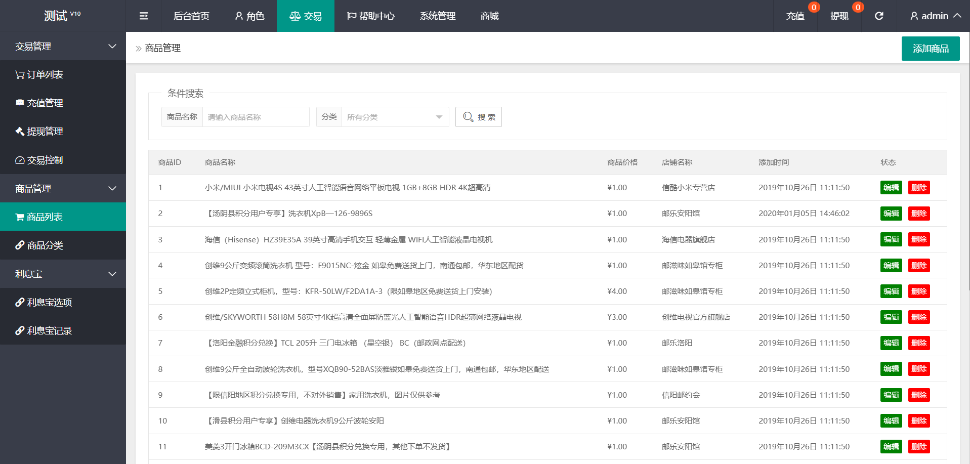Delete product 1 小米电视4S
This screenshot has width=970, height=464.
pyautogui.click(x=919, y=188)
